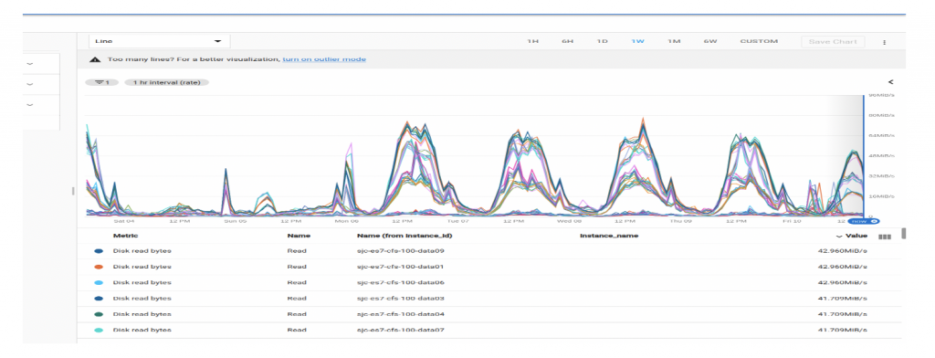This screenshot has height=358, width=935.
Task: Click the warning triangle icon
Action: (x=94, y=59)
